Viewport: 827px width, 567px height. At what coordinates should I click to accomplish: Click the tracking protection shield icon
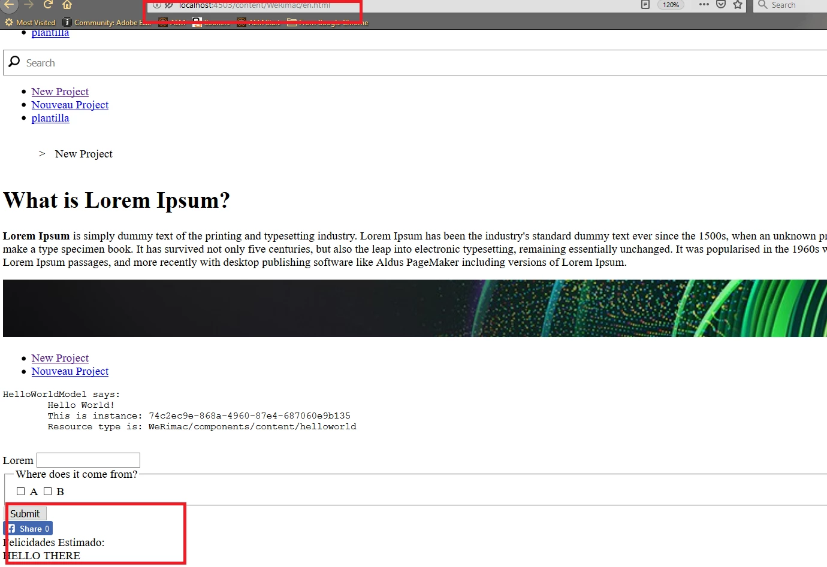pos(169,5)
